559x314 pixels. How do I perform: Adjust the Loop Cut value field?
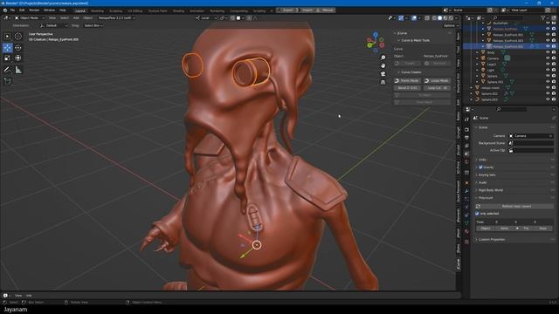pos(437,88)
